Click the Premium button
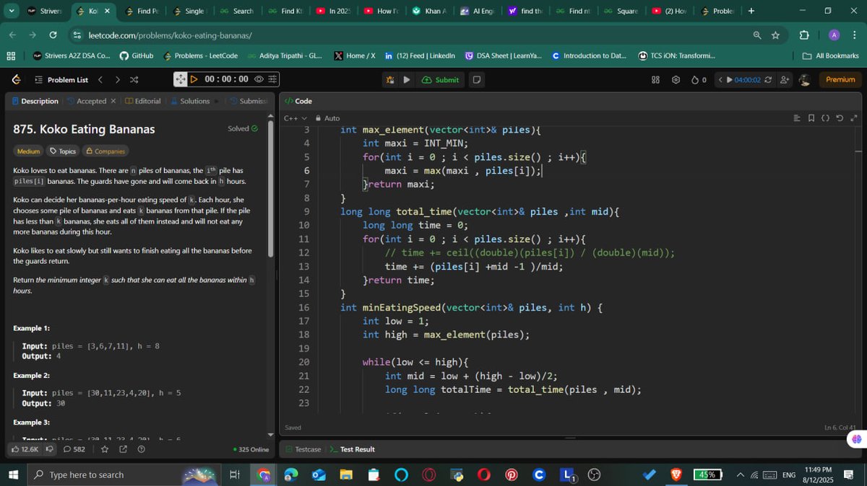The height and width of the screenshot is (486, 867). tap(840, 80)
